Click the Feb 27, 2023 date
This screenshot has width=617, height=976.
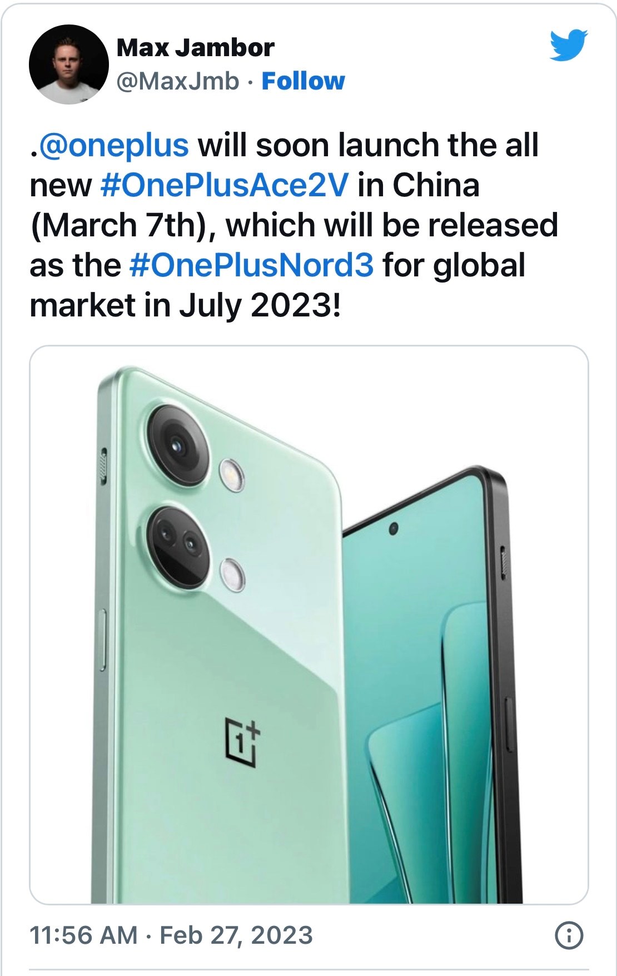(236, 935)
